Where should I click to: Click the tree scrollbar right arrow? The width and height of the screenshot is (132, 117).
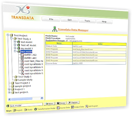(x=42, y=98)
